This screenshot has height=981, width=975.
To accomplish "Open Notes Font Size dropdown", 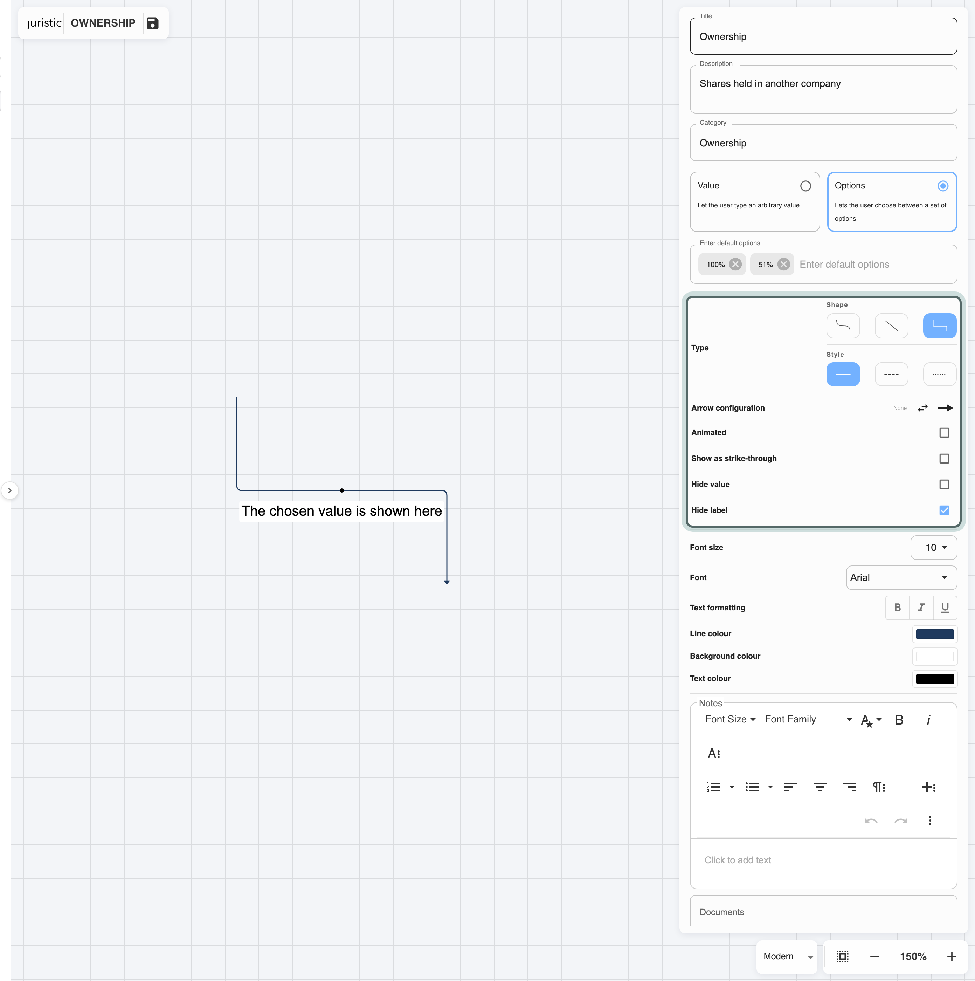I will 730,720.
